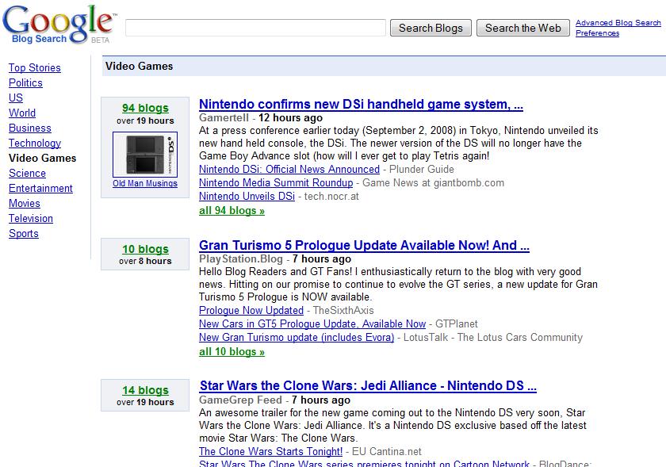View all 10 blogs for Gran Turismo

pyautogui.click(x=232, y=351)
